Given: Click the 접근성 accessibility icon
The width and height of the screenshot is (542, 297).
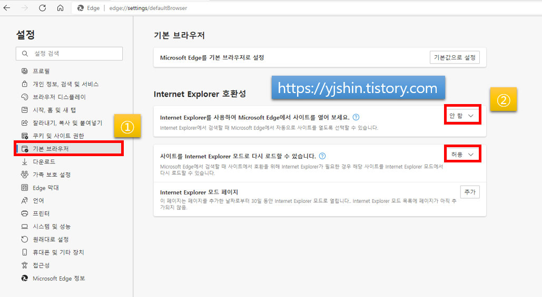Looking at the screenshot, I should point(25,265).
